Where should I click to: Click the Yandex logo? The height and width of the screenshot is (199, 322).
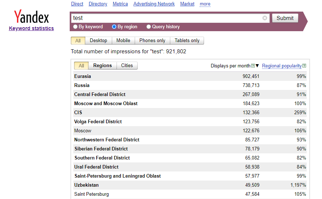tap(32, 16)
